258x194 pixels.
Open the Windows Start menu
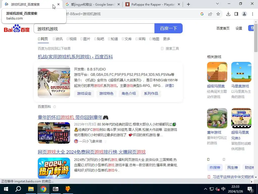(x=6, y=189)
